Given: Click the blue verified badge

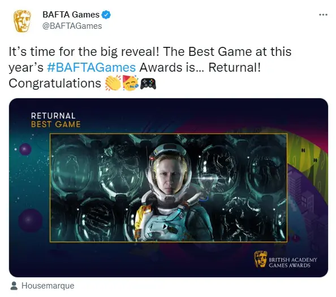Looking at the screenshot, I should (x=106, y=15).
